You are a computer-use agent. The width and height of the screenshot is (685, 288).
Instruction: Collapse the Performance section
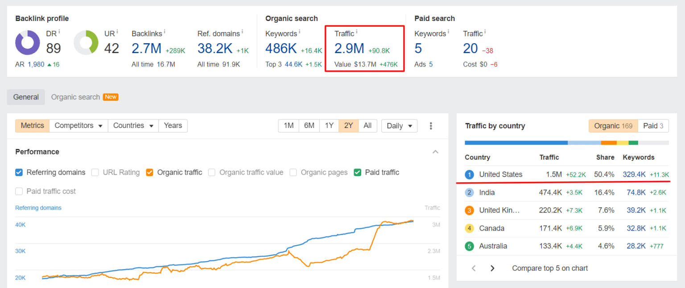(x=435, y=152)
